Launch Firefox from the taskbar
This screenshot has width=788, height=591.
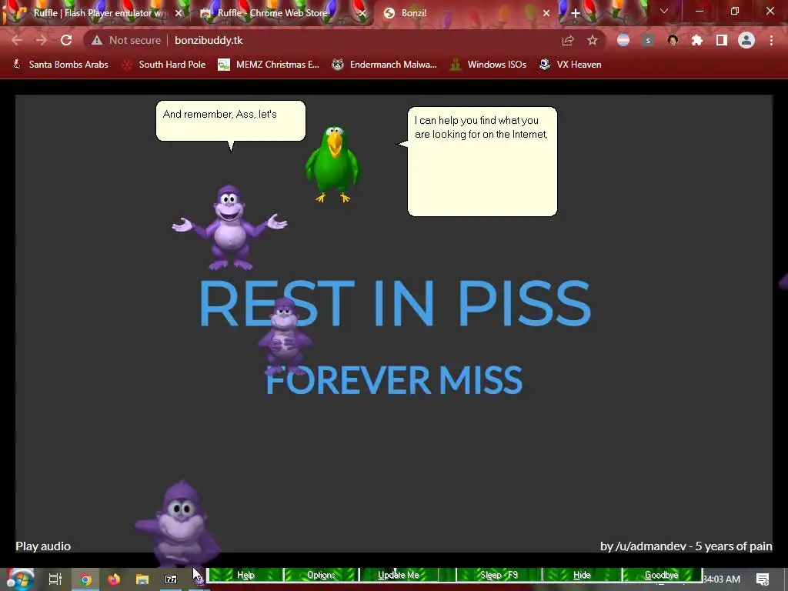pyautogui.click(x=114, y=579)
